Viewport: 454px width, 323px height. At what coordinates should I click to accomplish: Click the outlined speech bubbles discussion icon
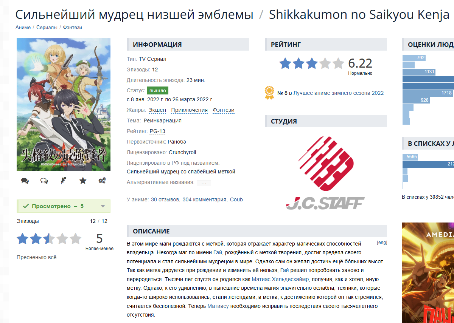click(44, 181)
